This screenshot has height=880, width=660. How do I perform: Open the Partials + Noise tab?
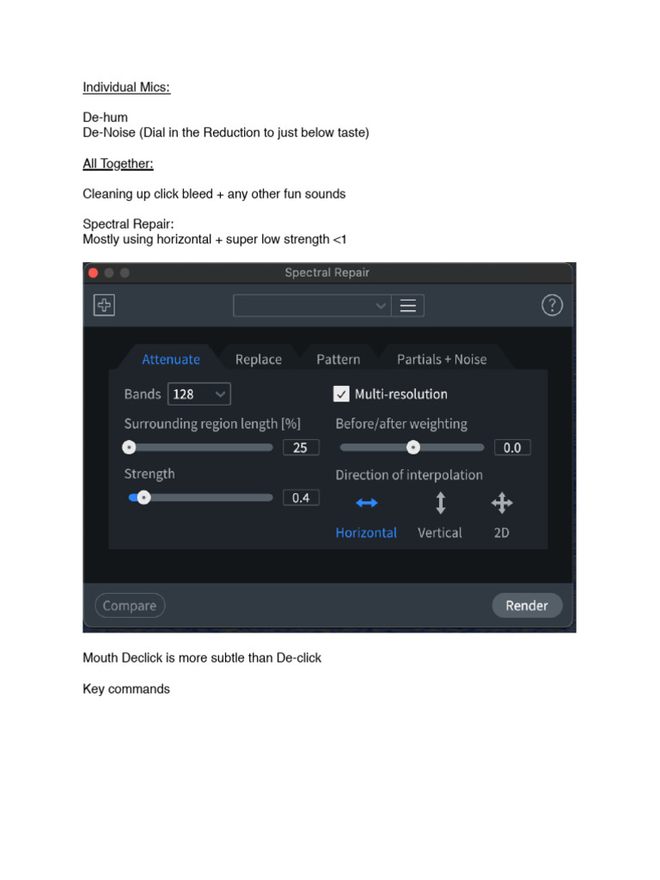pos(442,359)
